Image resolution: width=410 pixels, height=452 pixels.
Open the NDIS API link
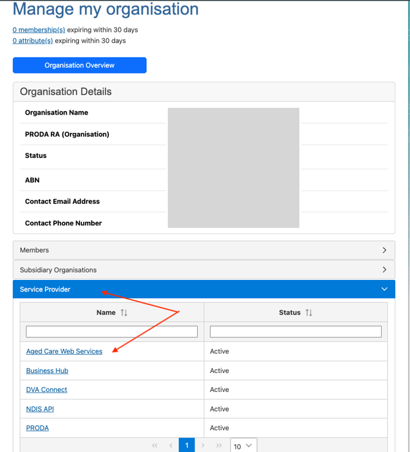[40, 409]
